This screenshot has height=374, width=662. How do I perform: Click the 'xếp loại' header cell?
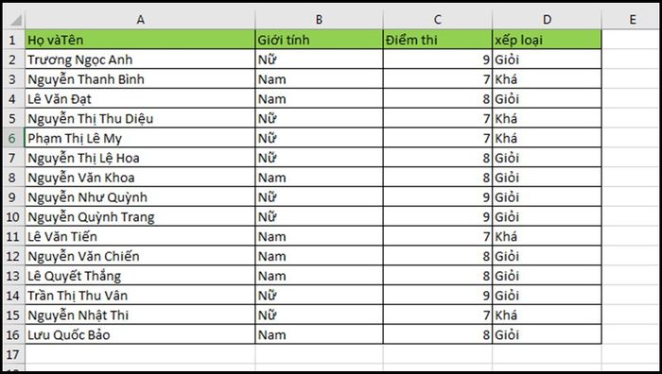point(547,40)
